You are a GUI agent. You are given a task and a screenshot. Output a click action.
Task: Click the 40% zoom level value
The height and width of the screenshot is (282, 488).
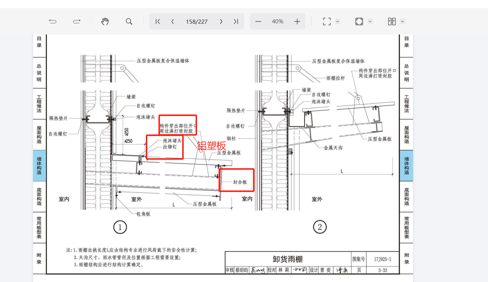(x=278, y=21)
